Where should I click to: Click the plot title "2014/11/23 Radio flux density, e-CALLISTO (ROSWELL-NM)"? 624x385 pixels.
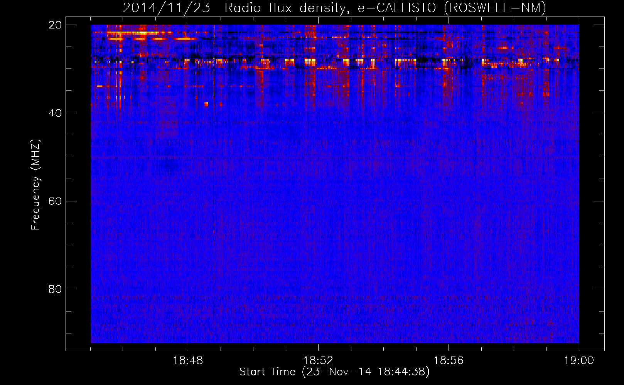point(334,8)
